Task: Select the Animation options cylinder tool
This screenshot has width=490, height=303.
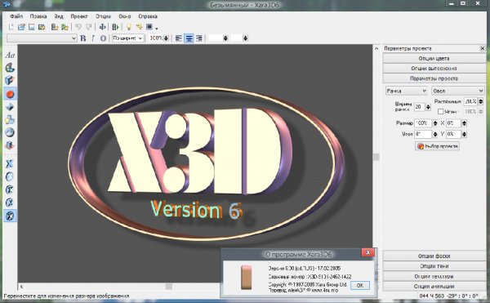Action: pos(10,145)
